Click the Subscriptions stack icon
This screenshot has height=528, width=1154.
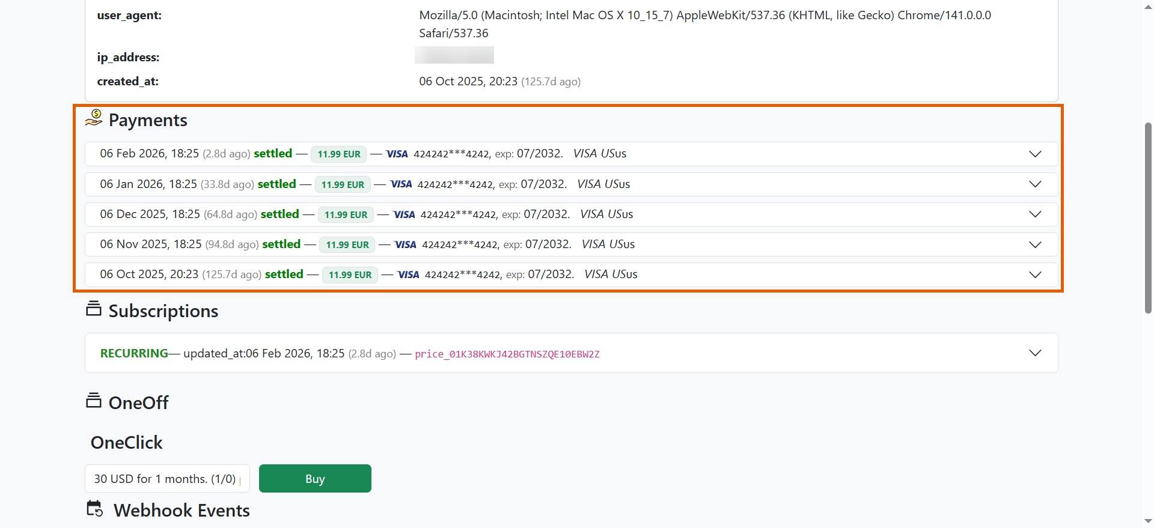click(x=94, y=309)
